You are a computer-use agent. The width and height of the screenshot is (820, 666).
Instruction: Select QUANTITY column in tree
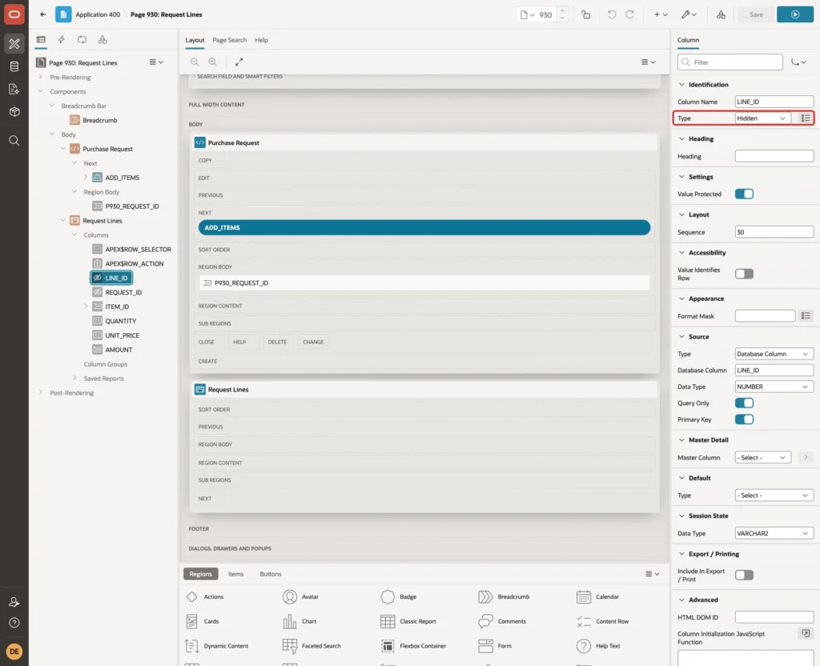[x=120, y=321]
